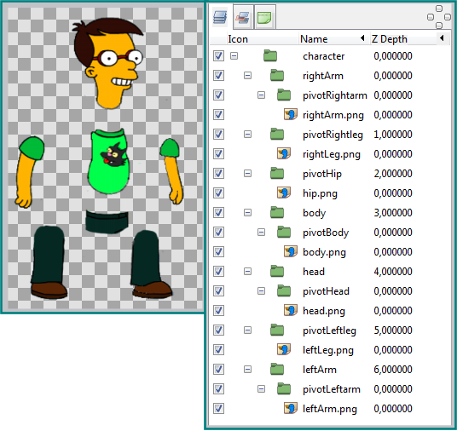457x431 pixels.
Task: Collapse the character root group
Action: point(234,55)
